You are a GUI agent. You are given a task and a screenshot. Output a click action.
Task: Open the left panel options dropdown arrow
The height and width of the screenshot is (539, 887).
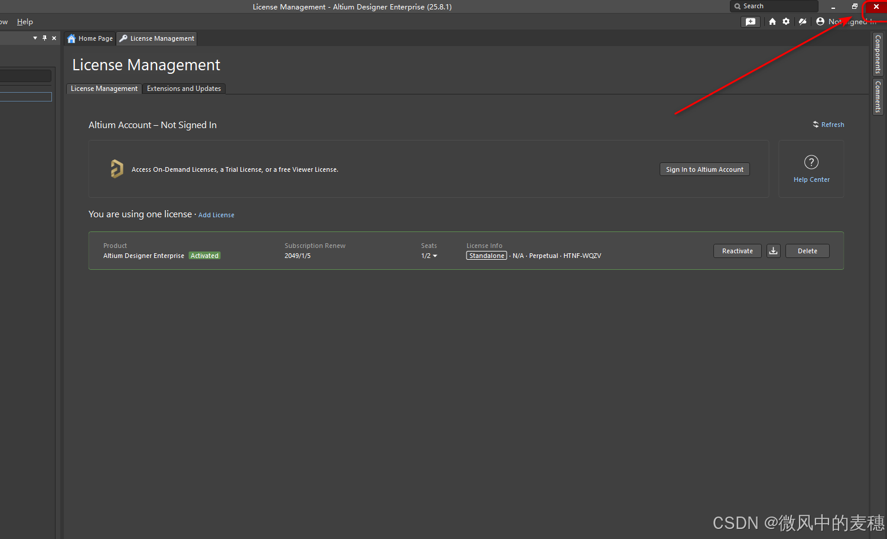coord(35,38)
